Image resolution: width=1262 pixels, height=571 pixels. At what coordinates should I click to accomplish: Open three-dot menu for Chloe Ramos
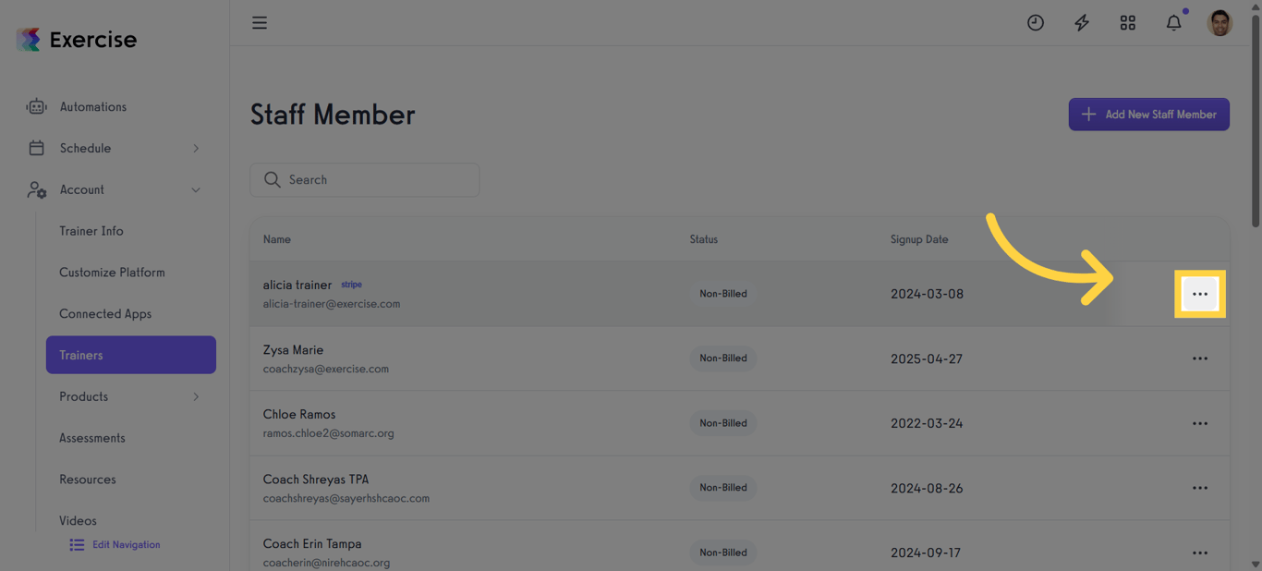pyautogui.click(x=1200, y=423)
